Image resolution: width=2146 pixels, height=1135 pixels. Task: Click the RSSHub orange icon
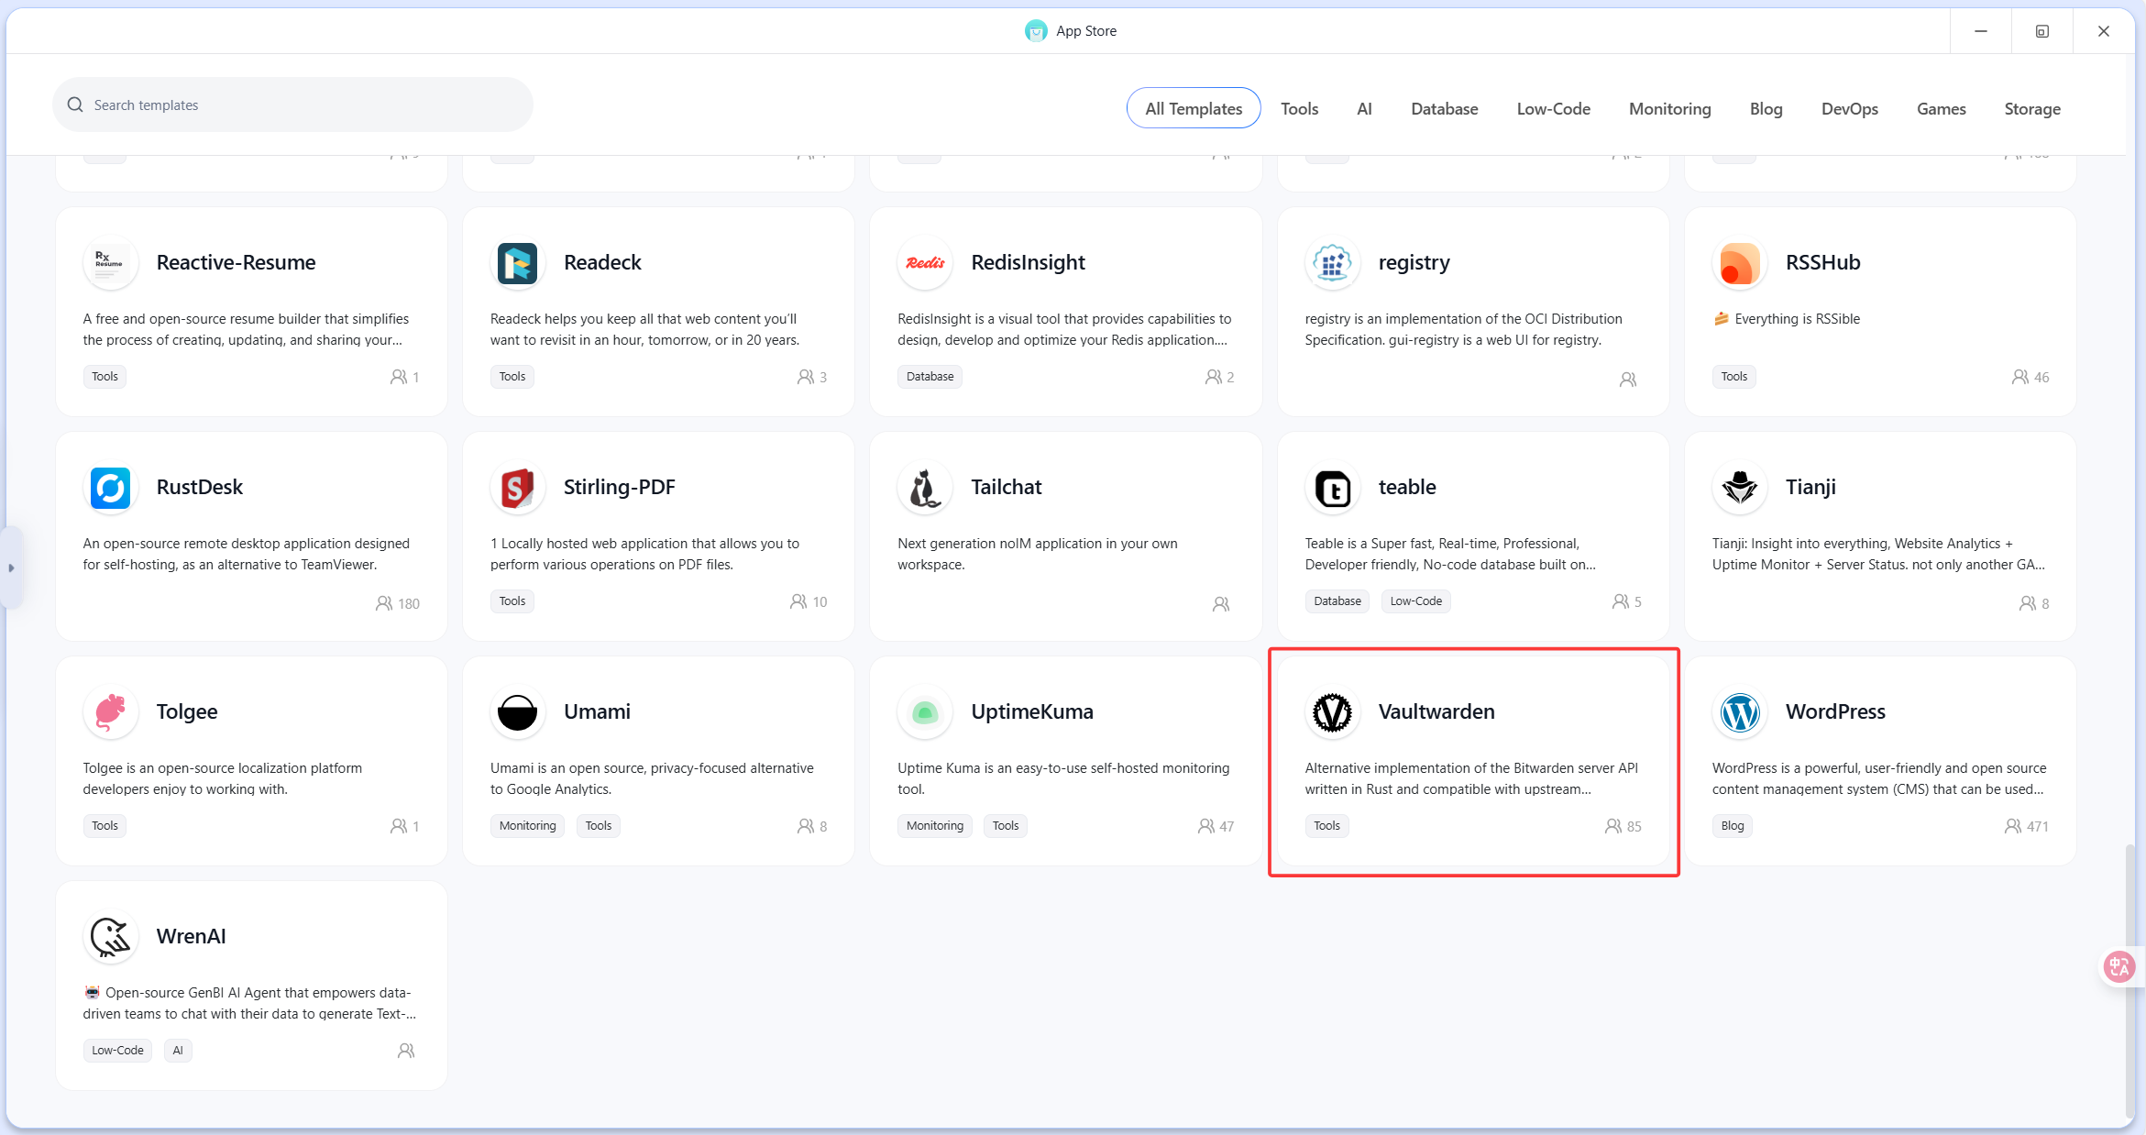click(x=1739, y=263)
